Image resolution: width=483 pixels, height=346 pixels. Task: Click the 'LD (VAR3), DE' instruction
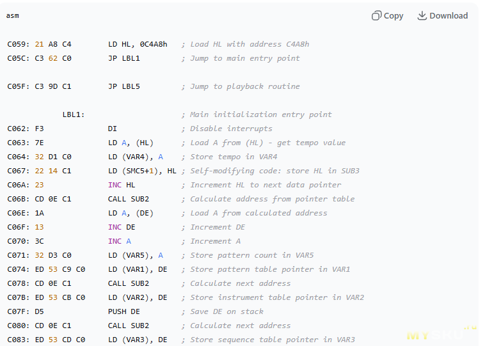coord(138,340)
